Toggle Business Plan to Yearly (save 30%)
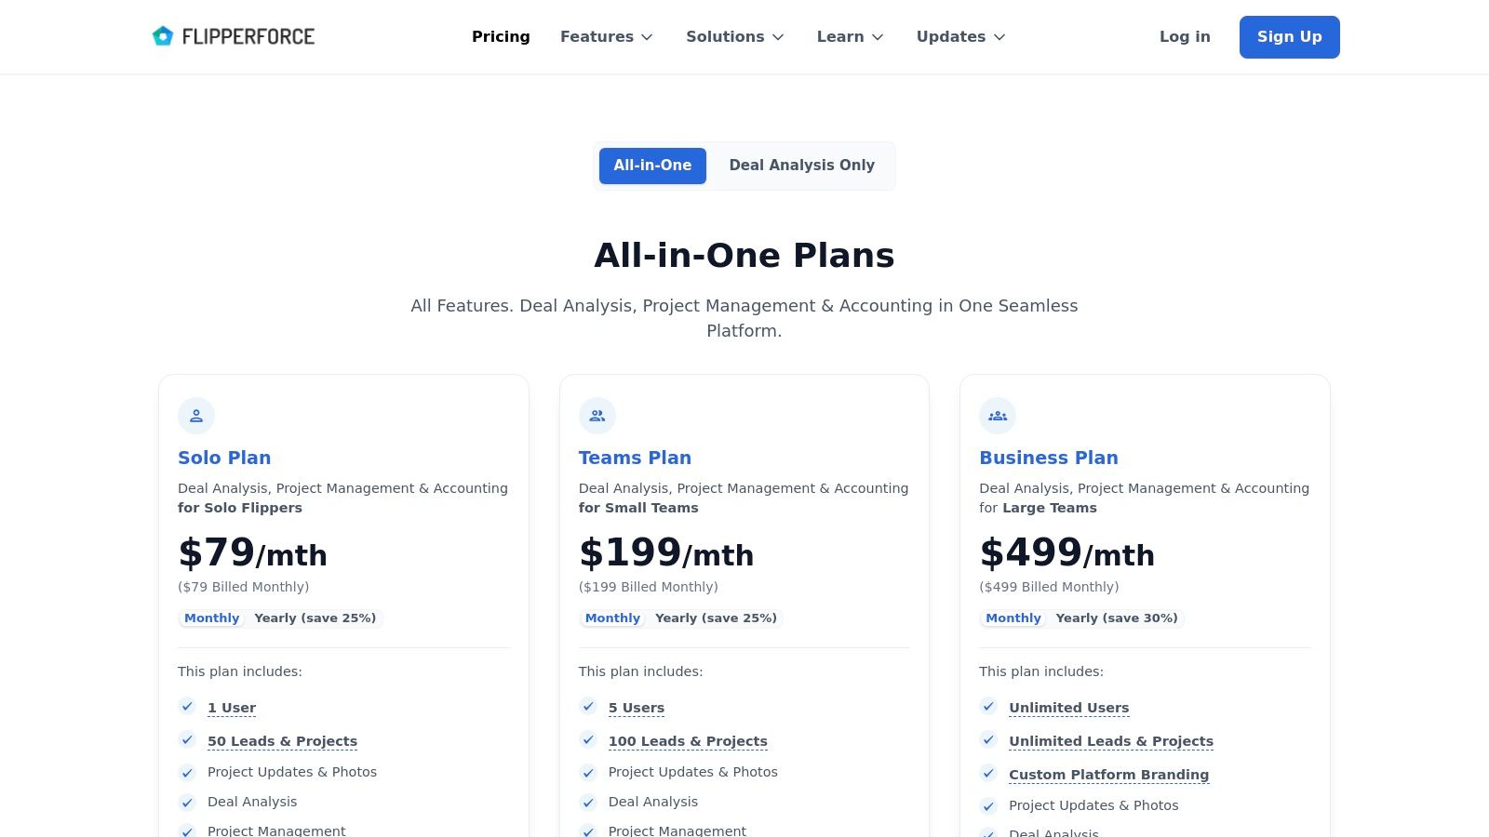1489x837 pixels. [1117, 618]
